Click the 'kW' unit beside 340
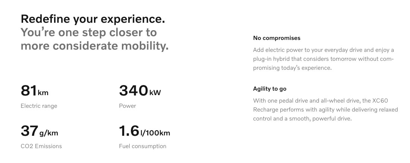Screen dimensions: 410x163 tap(155, 93)
